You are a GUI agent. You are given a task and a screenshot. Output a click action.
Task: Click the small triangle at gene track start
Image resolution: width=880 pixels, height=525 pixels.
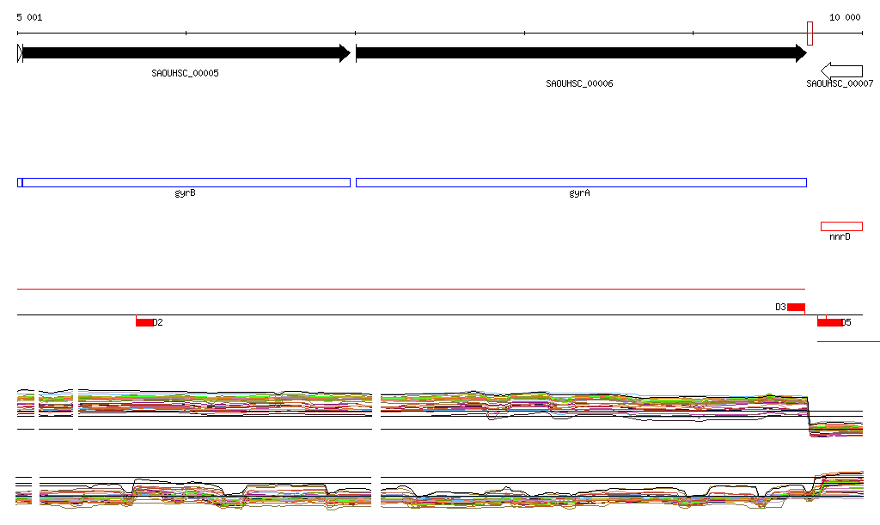point(20,53)
